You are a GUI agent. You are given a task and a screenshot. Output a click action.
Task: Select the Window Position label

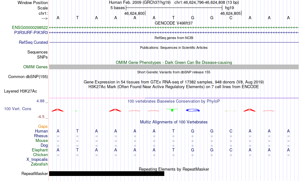(33, 3)
